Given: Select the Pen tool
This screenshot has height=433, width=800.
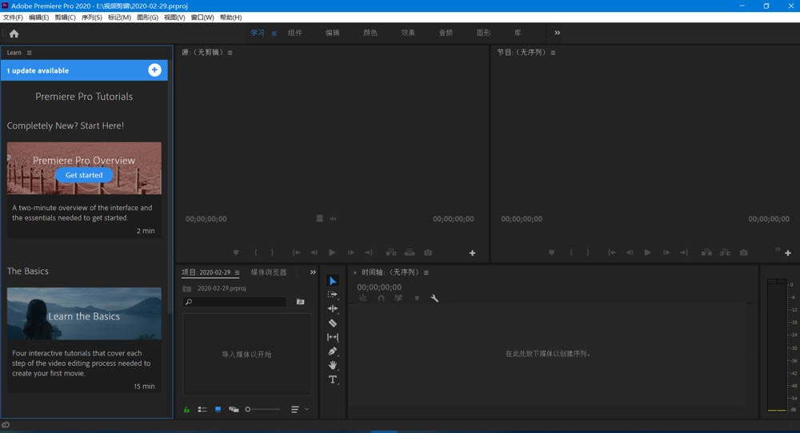Looking at the screenshot, I should point(333,352).
